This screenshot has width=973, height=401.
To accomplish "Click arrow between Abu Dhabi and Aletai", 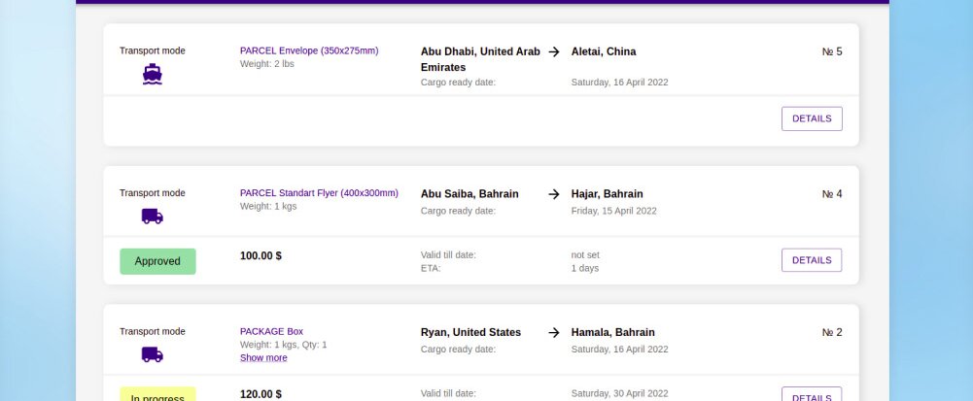I will point(554,51).
